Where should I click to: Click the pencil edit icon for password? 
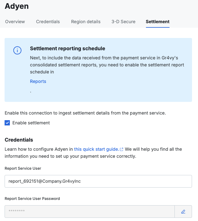pyautogui.click(x=183, y=212)
